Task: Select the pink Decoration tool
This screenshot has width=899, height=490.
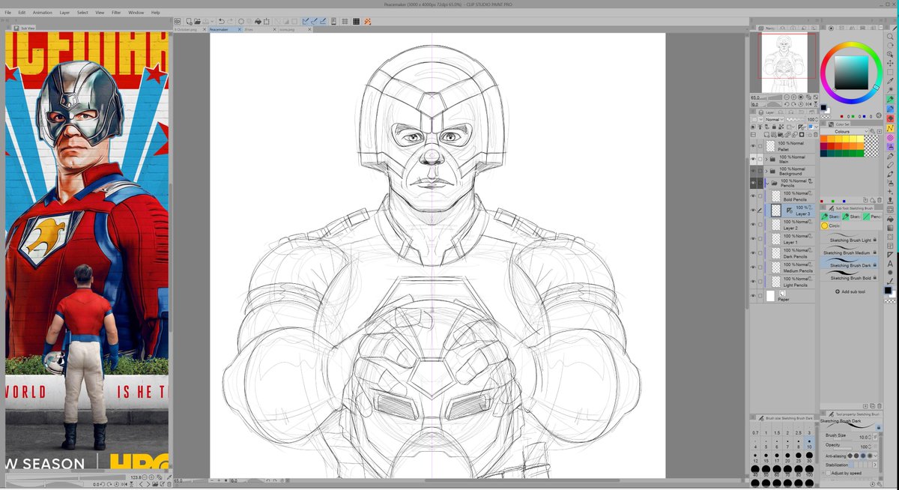Action: [x=890, y=138]
